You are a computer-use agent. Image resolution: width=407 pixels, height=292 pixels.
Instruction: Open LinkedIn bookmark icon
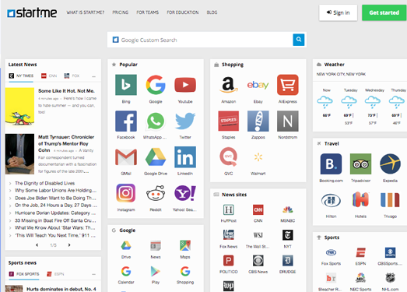point(185,157)
